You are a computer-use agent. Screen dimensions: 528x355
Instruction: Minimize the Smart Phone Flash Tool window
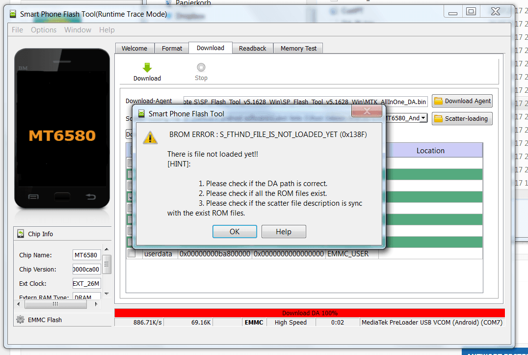point(453,12)
